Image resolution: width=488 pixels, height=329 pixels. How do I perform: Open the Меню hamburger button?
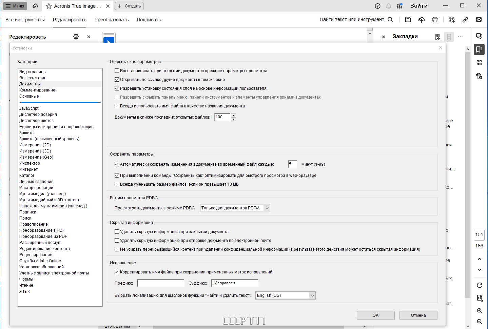[15, 6]
